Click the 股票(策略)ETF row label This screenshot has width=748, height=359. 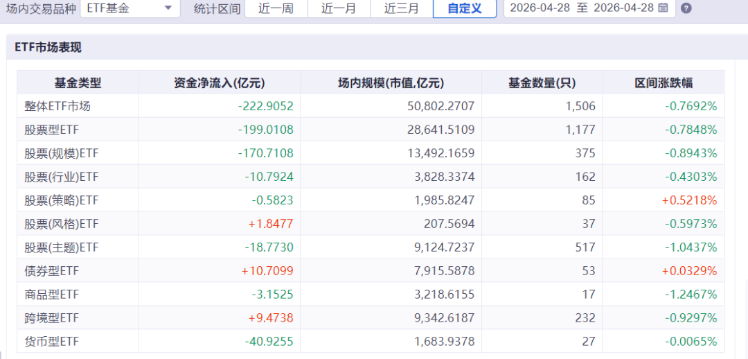tap(62, 200)
